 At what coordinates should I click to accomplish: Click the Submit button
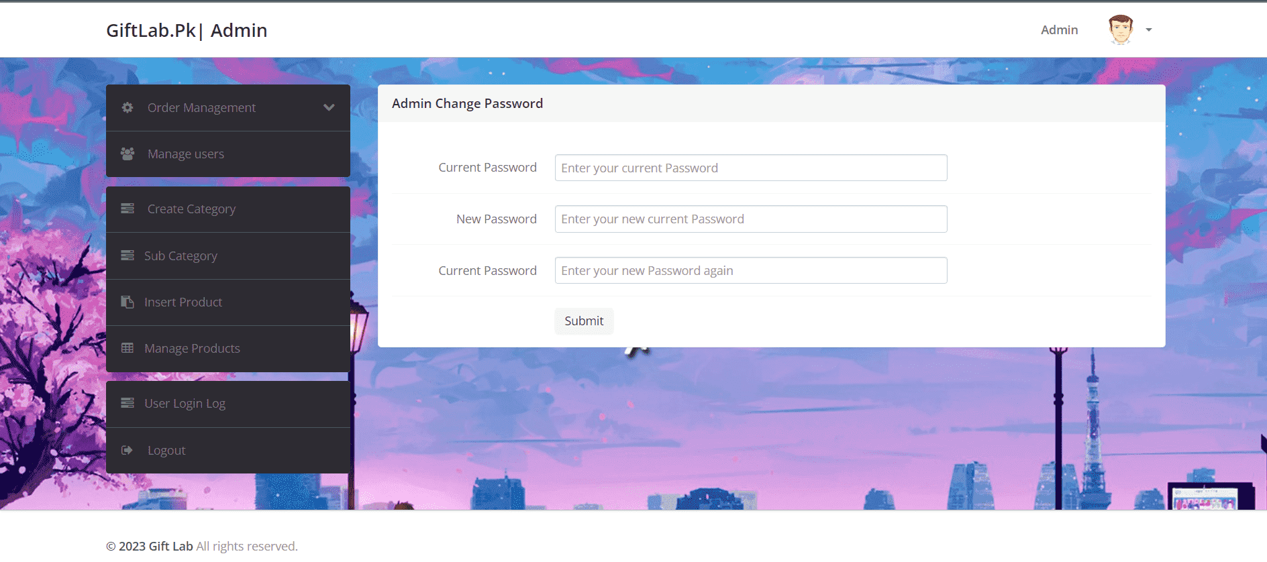584,321
